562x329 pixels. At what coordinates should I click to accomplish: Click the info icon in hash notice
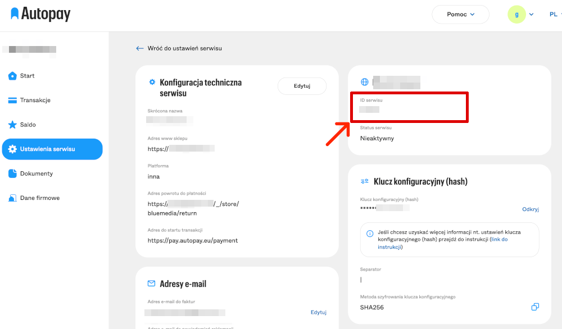coord(369,234)
